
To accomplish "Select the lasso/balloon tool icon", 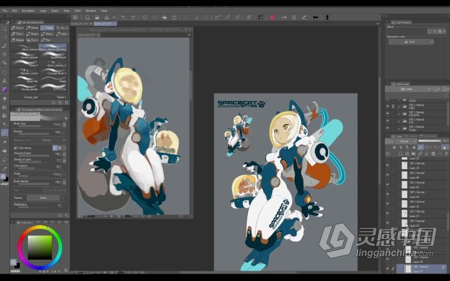I will [x=4, y=160].
